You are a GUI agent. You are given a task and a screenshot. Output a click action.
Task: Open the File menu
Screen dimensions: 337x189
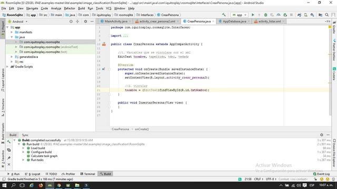(4, 8)
